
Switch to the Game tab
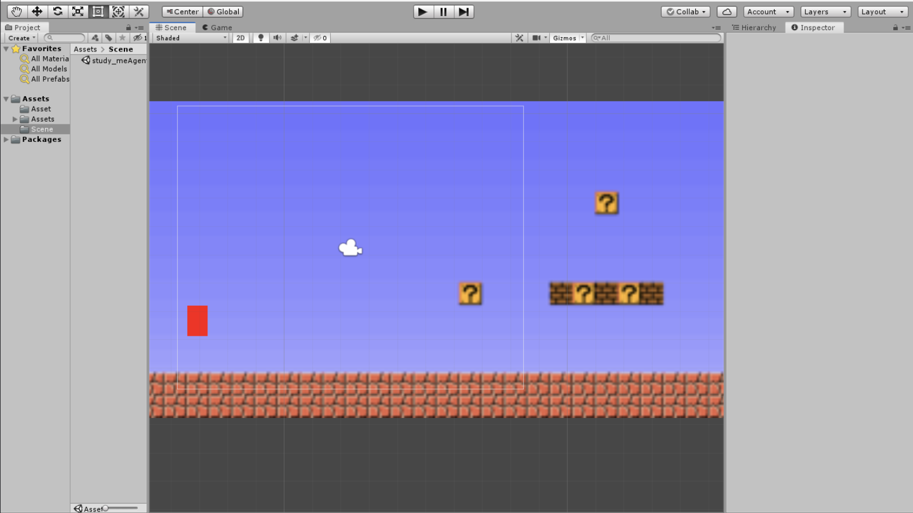pos(217,27)
